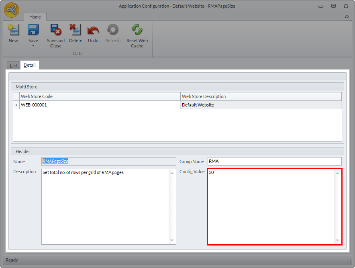Click into the Config Value text box
This screenshot has height=268, width=355.
pyautogui.click(x=271, y=207)
